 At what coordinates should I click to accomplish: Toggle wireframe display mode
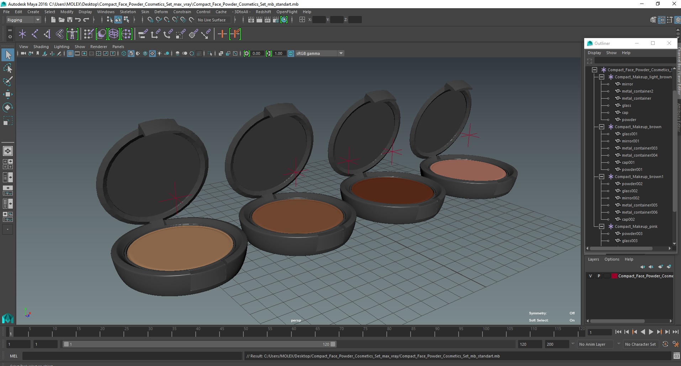coord(124,53)
